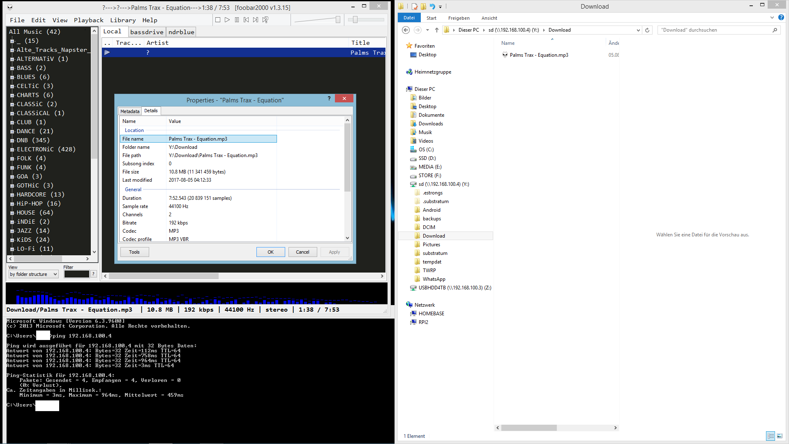
Task: Select the Bitrate row showing 192 kbps
Action: [198, 223]
